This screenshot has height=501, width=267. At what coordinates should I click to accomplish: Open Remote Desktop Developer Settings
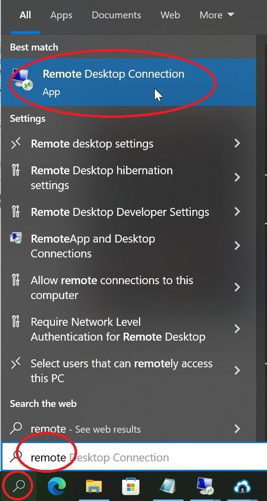(x=128, y=212)
